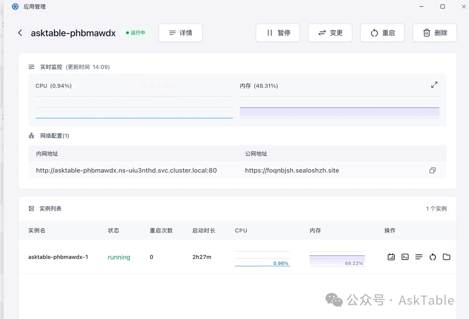Copy the public address with the copy icon
This screenshot has height=319, width=469.
[x=432, y=170]
